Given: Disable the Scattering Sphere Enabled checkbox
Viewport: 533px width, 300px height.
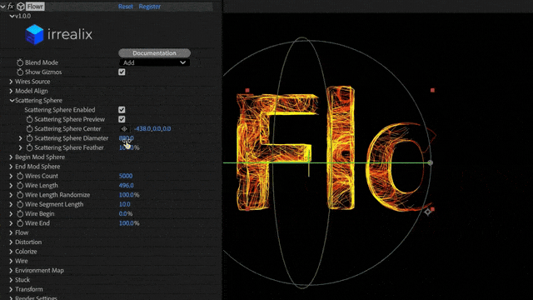Looking at the screenshot, I should [122, 110].
